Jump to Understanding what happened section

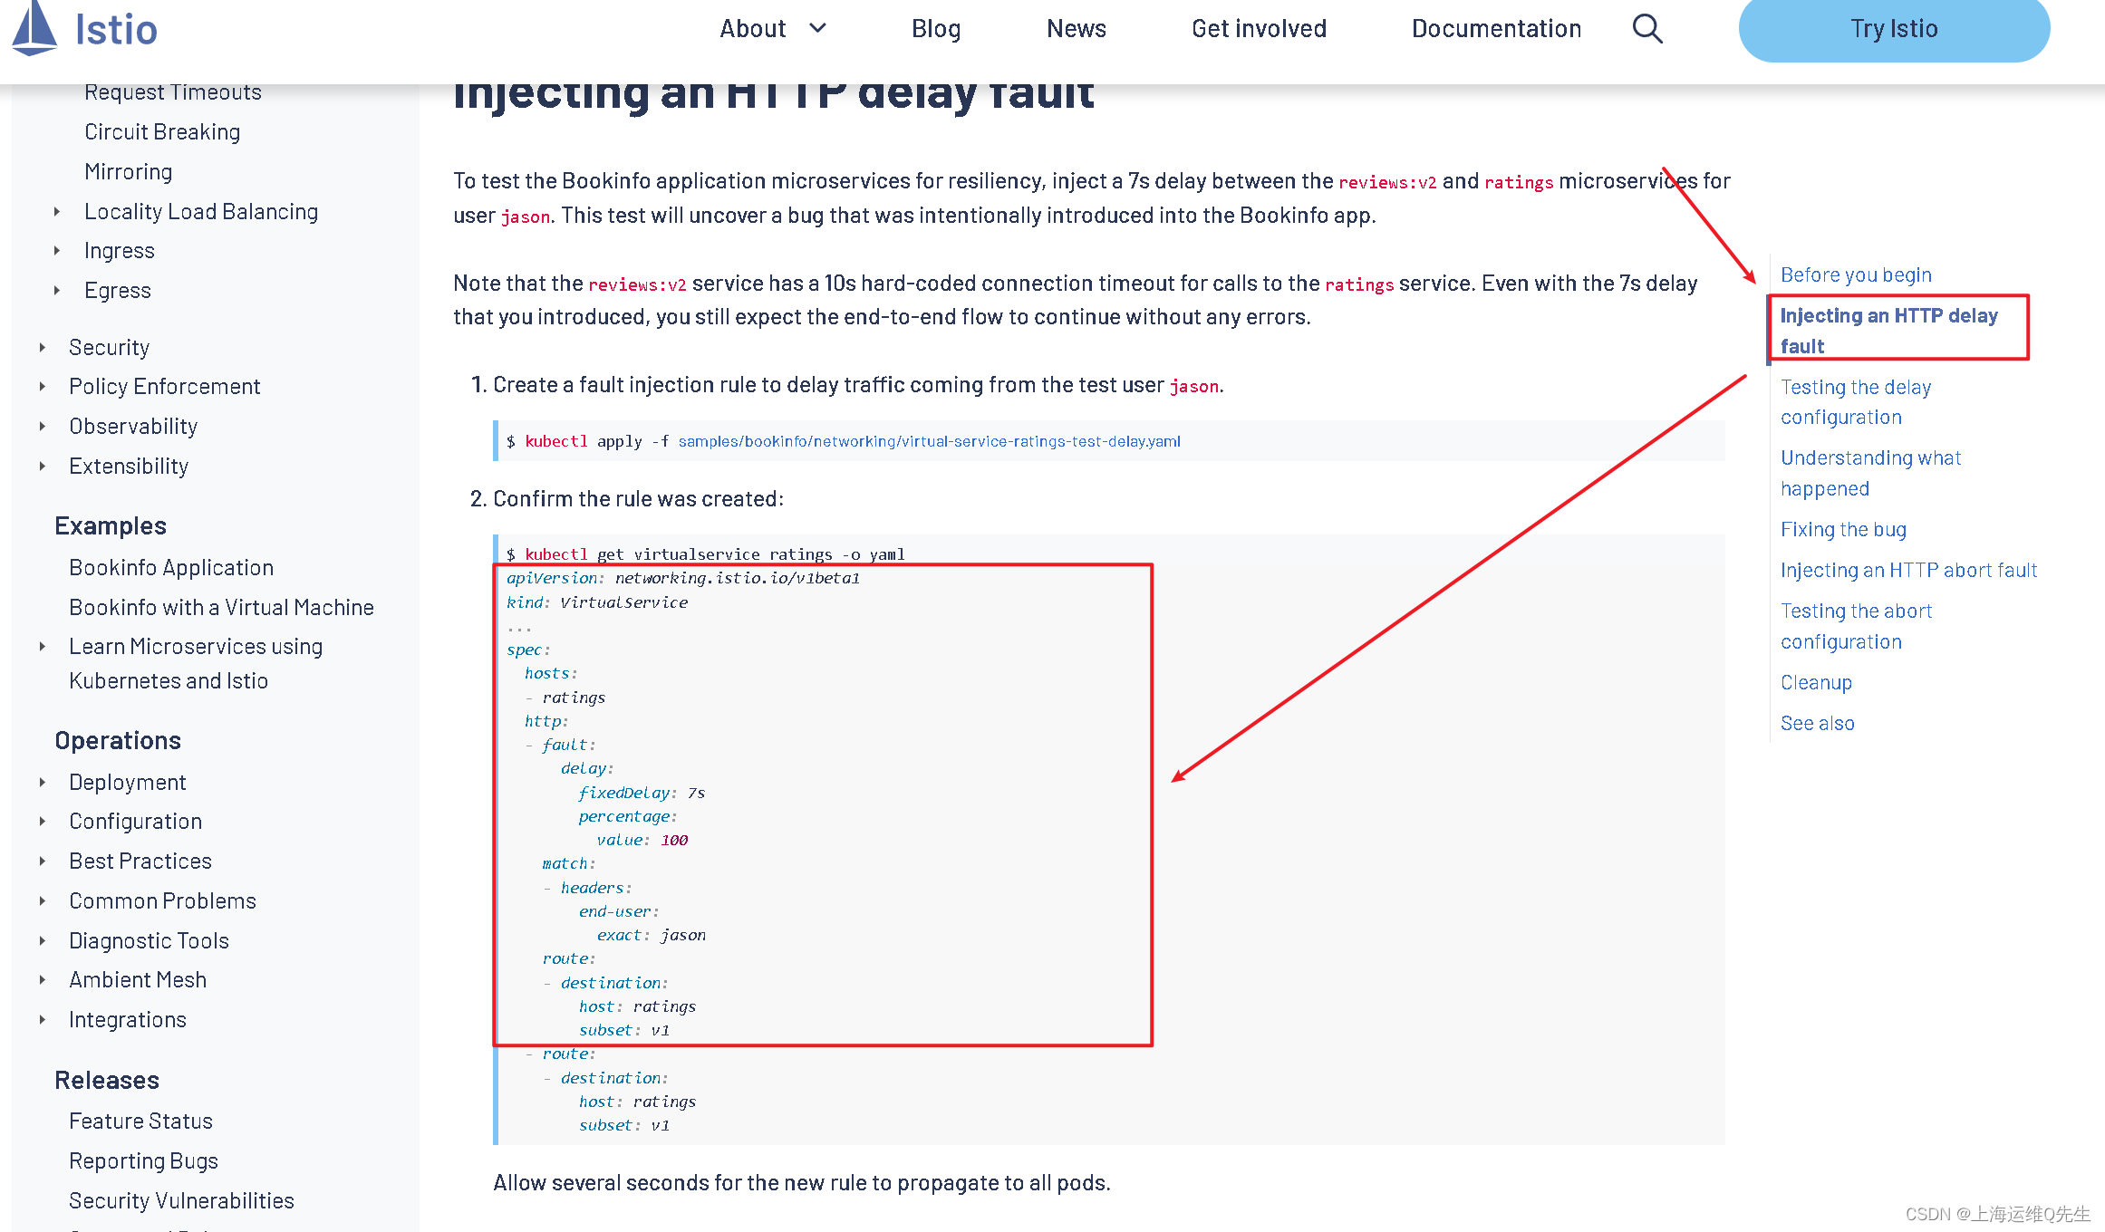(1870, 473)
